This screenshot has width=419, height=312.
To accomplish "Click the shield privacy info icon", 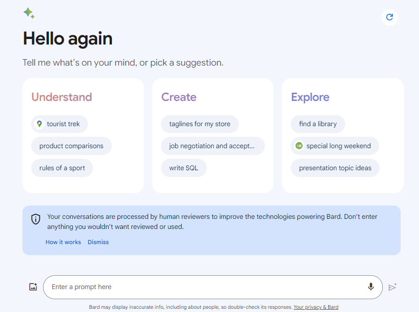I will coord(36,219).
